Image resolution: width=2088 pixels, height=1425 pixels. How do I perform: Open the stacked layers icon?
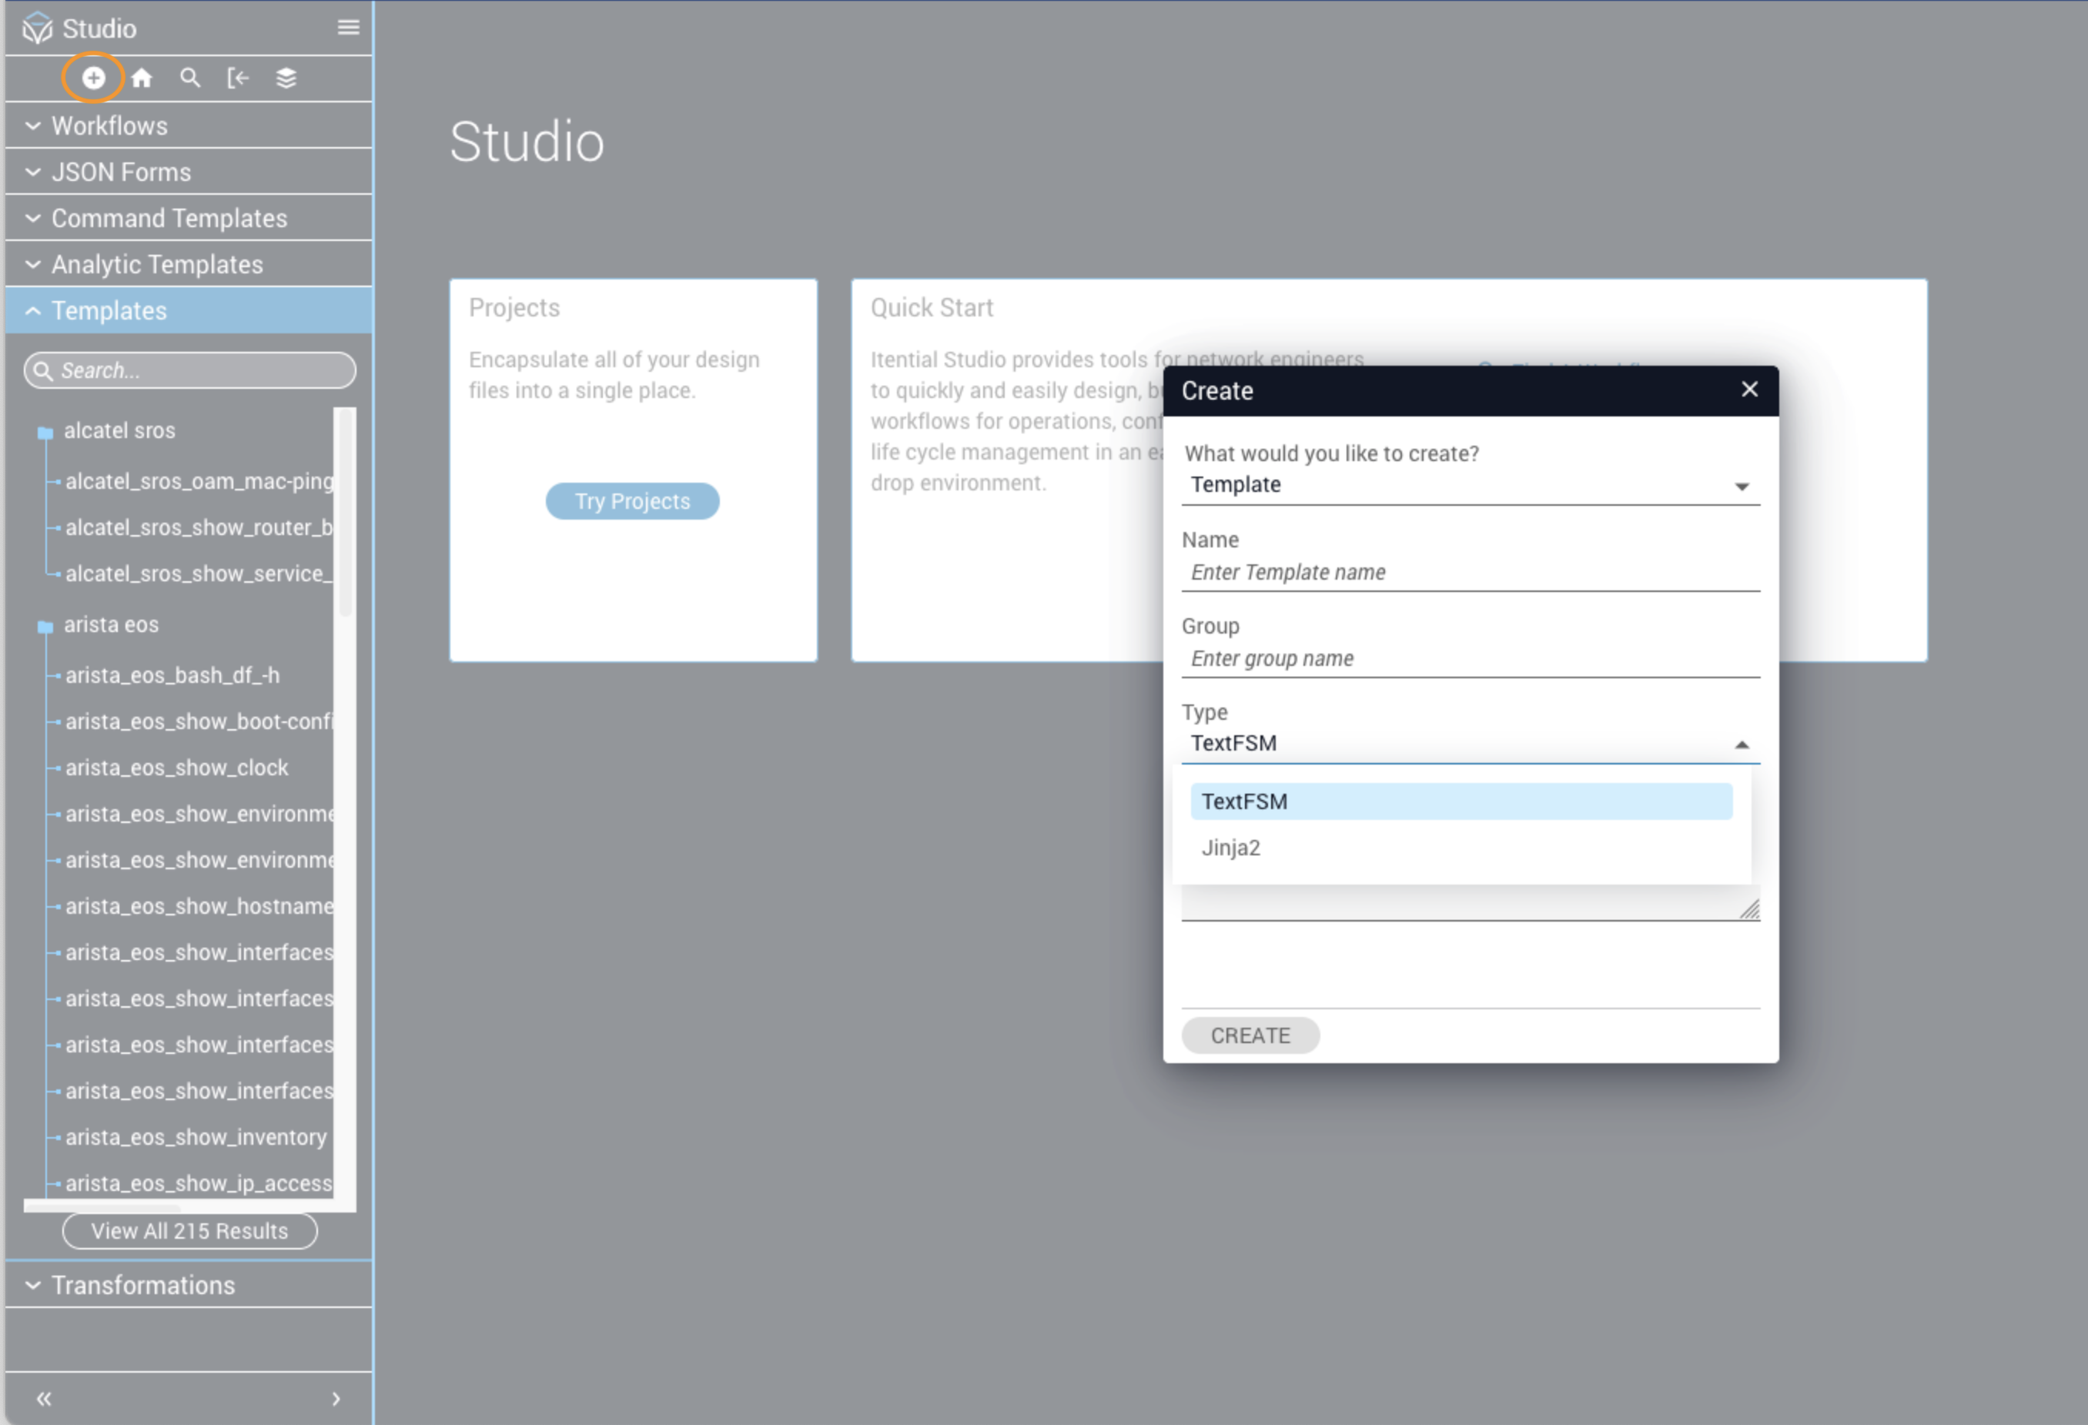[286, 79]
